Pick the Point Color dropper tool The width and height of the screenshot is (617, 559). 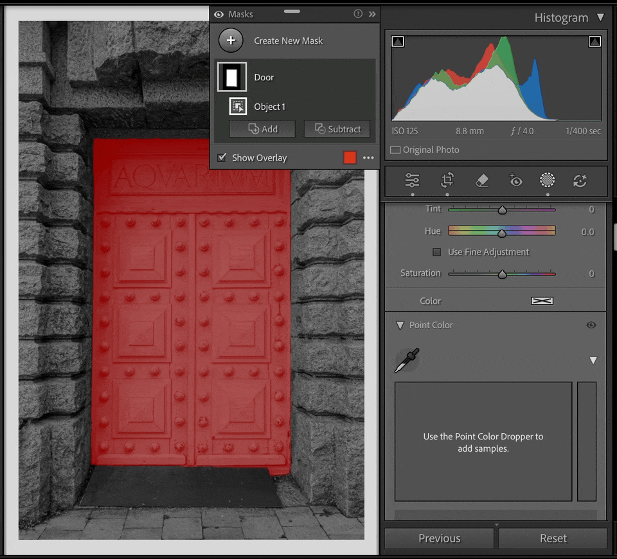pyautogui.click(x=407, y=360)
